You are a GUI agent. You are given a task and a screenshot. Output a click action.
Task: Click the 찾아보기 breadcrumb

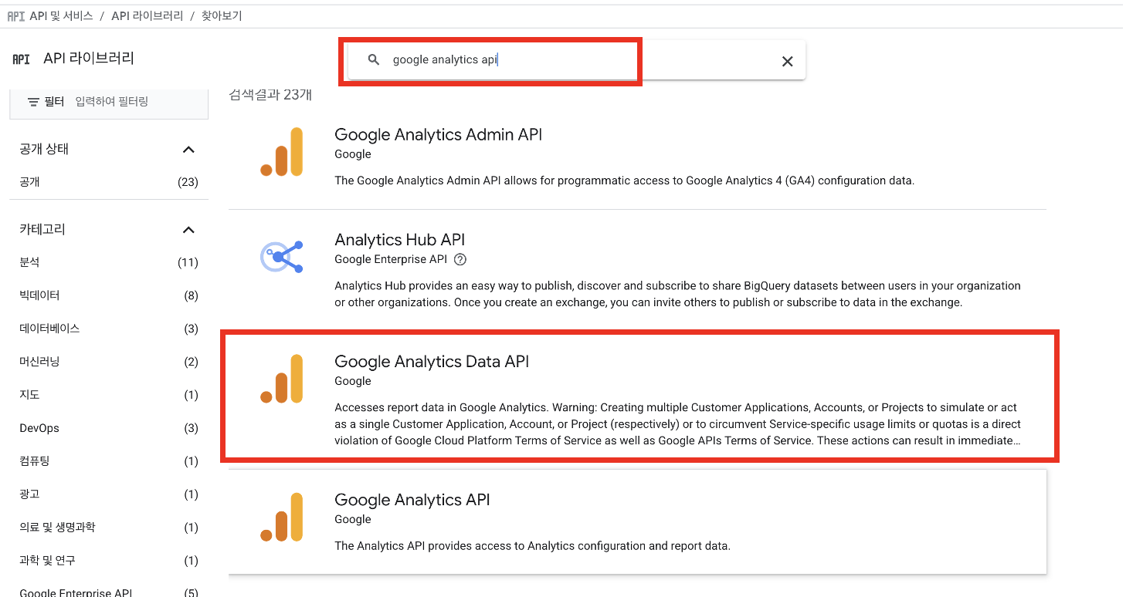222,15
